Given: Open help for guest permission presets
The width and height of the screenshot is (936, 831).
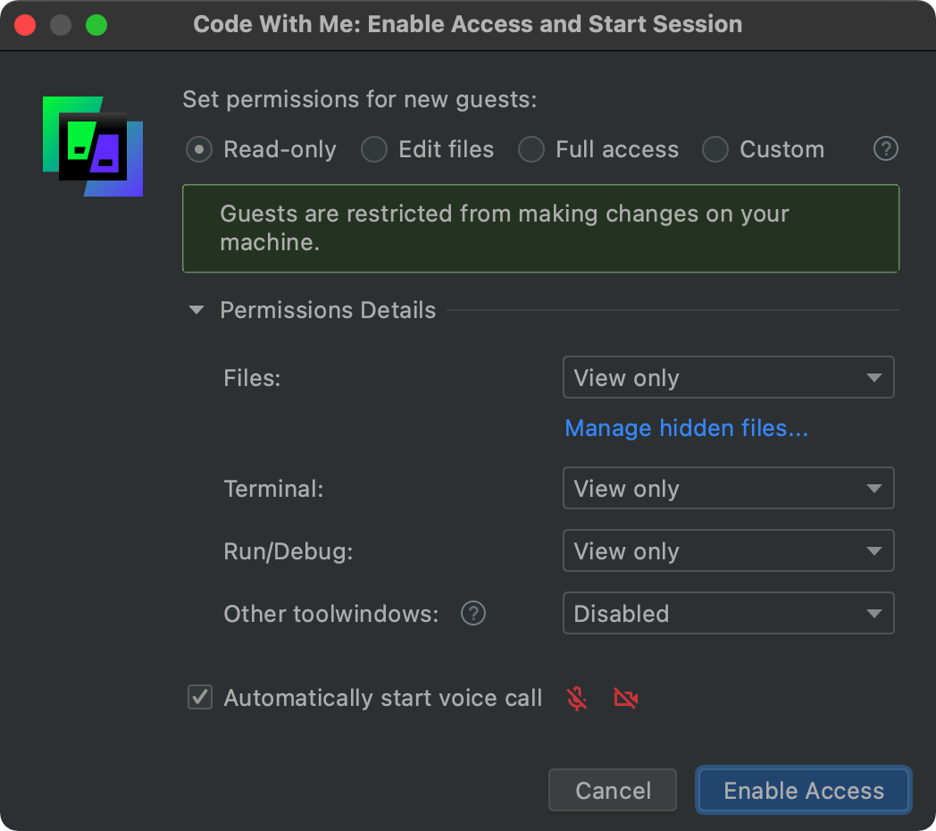Looking at the screenshot, I should click(885, 148).
